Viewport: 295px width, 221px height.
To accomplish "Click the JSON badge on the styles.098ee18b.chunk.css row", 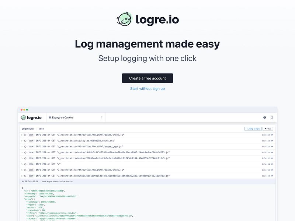I will [x=31, y=141].
